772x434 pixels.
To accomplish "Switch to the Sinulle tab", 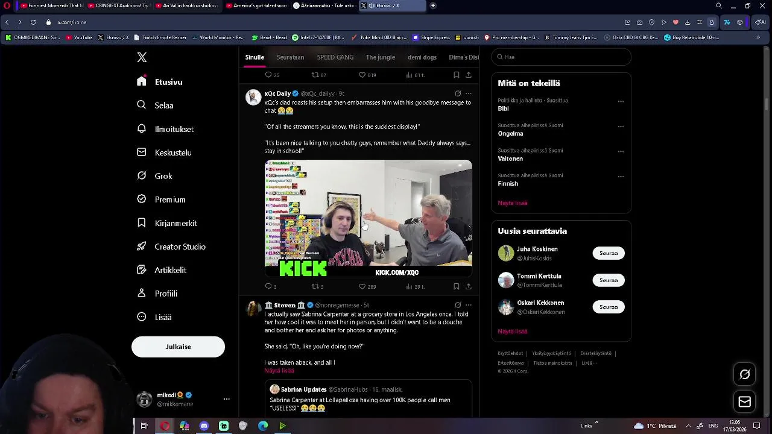I will point(255,57).
